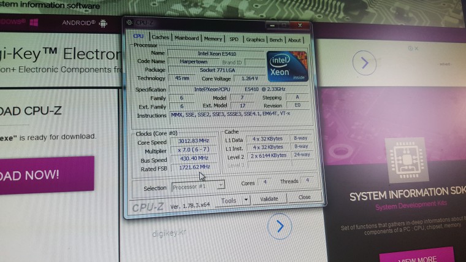Click the Level 2 cache 2 x 6144 KBytes

[x=269, y=155]
